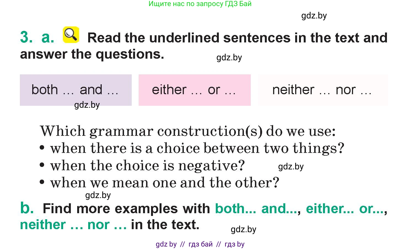The width and height of the screenshot is (401, 249).
Task: Open the "гдз бай" footer link
Action: coord(201,244)
